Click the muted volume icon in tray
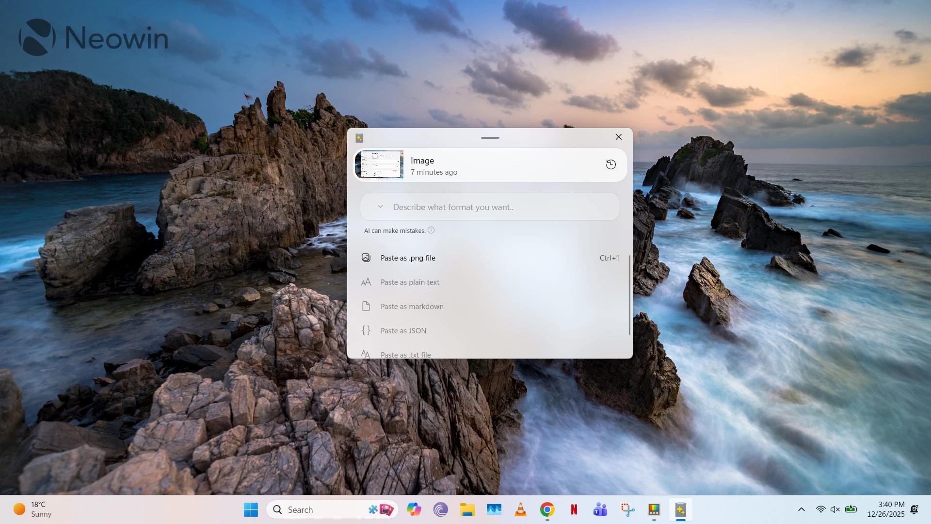The height and width of the screenshot is (524, 931). point(835,509)
